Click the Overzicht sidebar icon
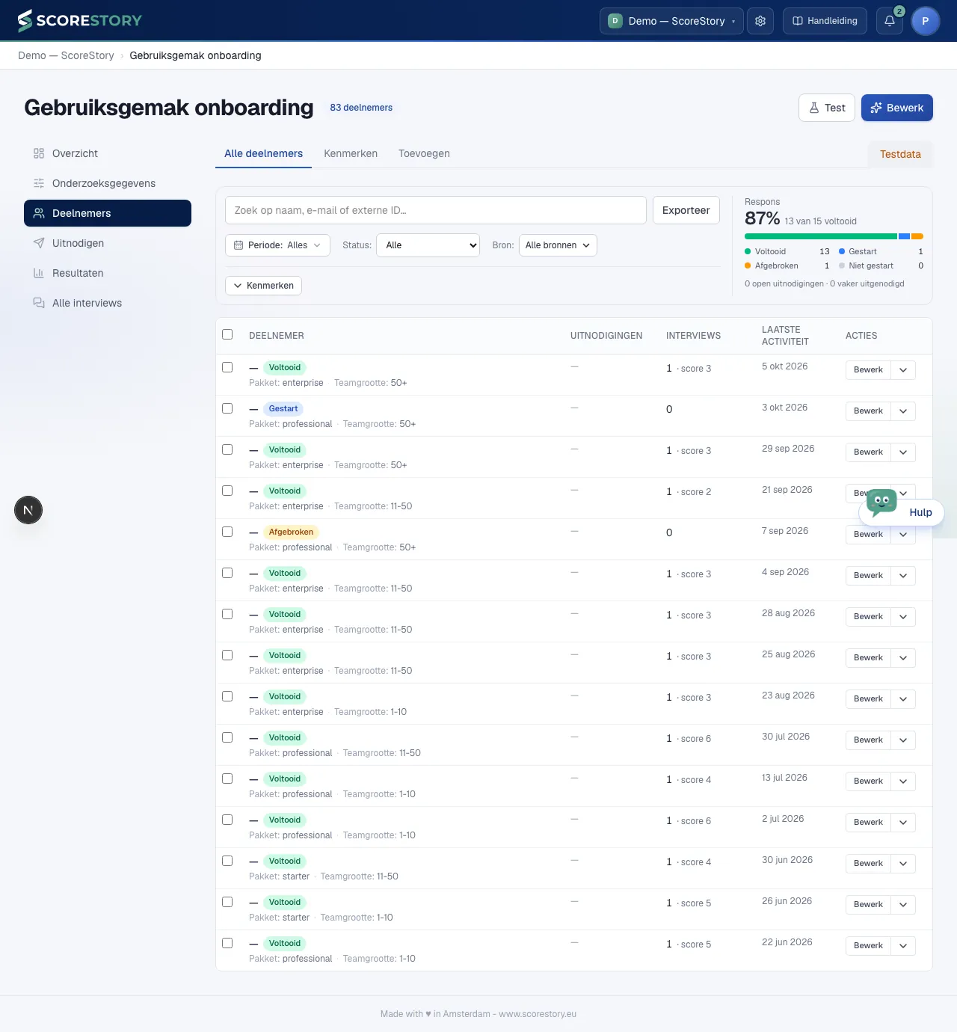 (x=39, y=153)
